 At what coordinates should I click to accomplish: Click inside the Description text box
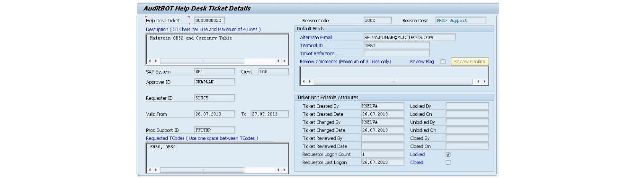point(217,46)
